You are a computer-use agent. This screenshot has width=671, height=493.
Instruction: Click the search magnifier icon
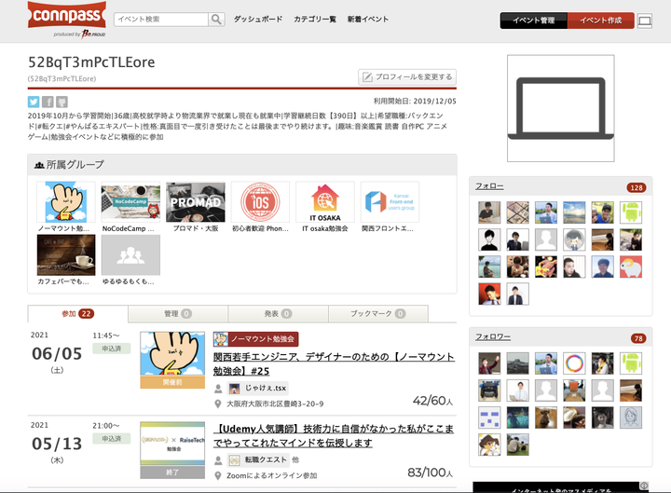(x=216, y=20)
